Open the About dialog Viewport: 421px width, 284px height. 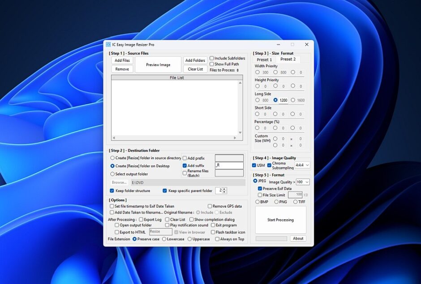298,238
